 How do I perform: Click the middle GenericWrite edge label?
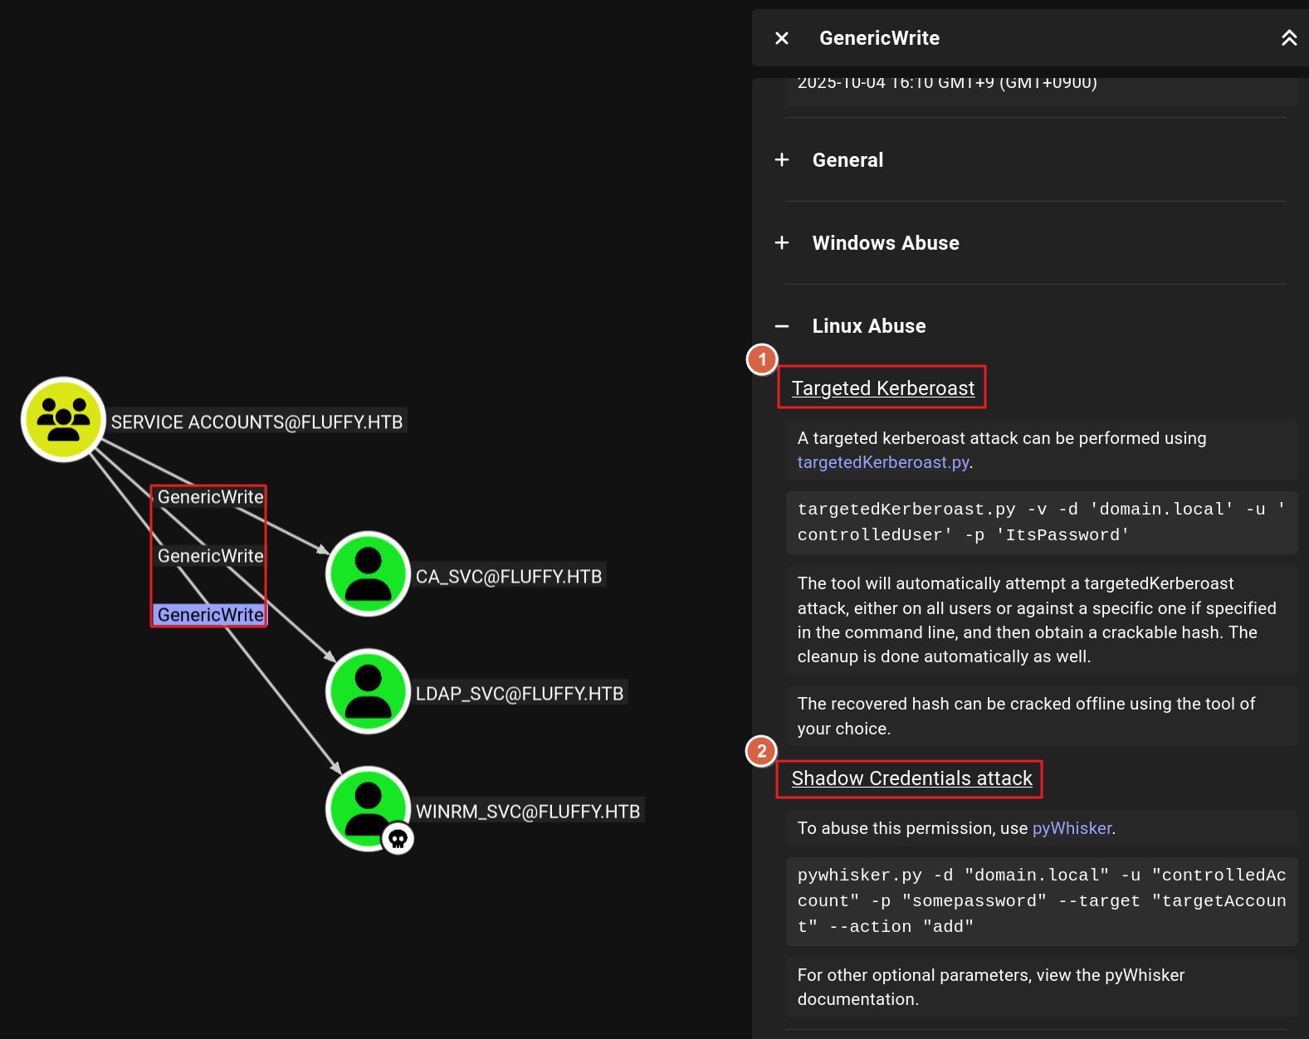pos(210,556)
